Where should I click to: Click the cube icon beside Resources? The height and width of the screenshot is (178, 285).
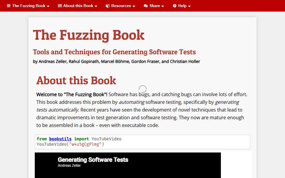pyautogui.click(x=107, y=6)
